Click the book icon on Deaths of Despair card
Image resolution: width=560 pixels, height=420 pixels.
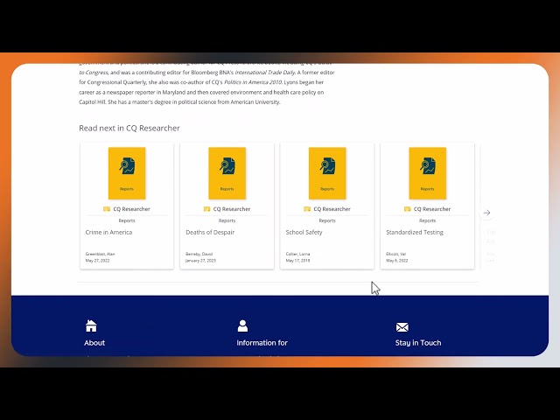[206, 209]
